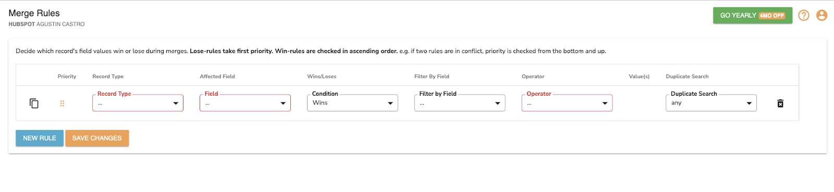
Task: Open the Record Type dropdown
Action: [138, 103]
